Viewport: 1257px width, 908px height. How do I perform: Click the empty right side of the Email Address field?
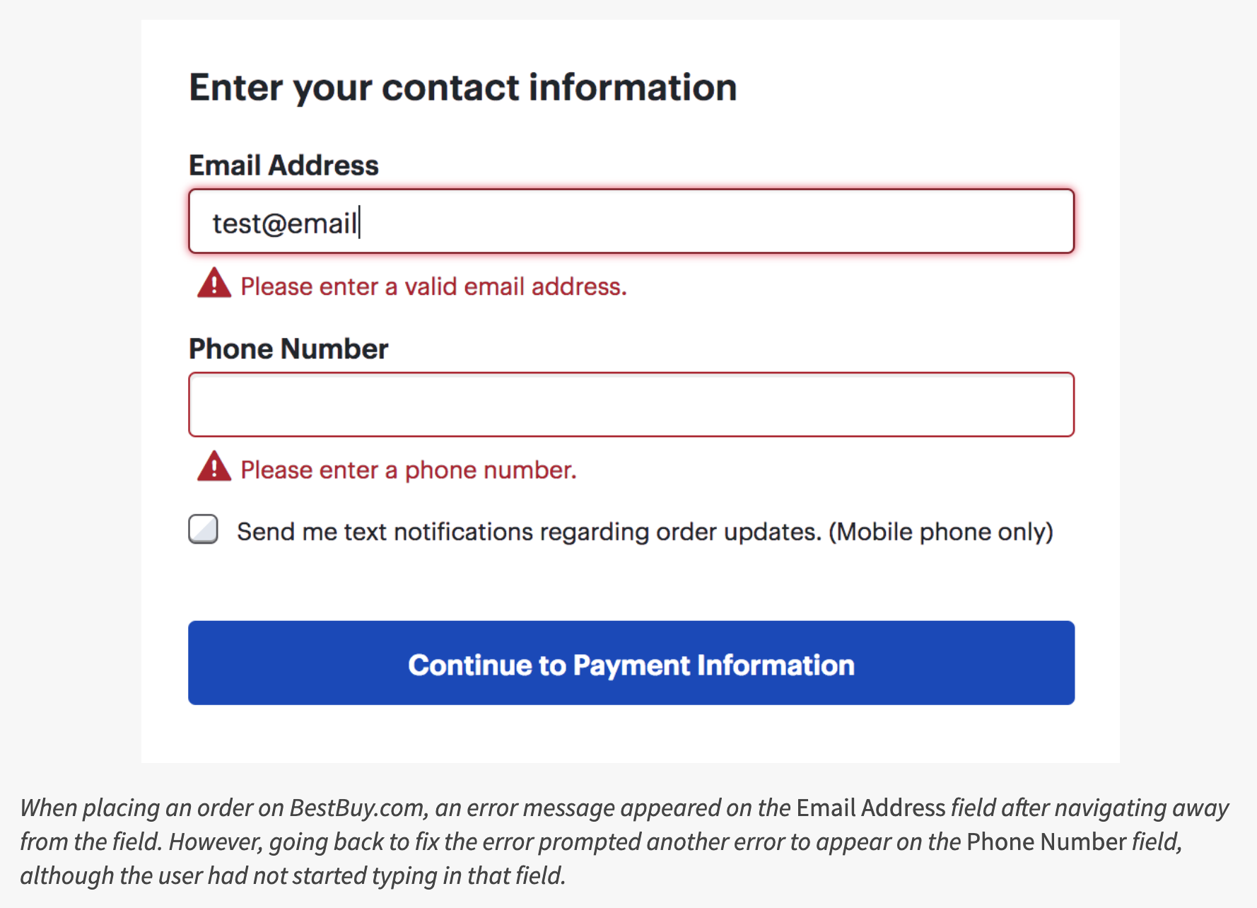778,221
